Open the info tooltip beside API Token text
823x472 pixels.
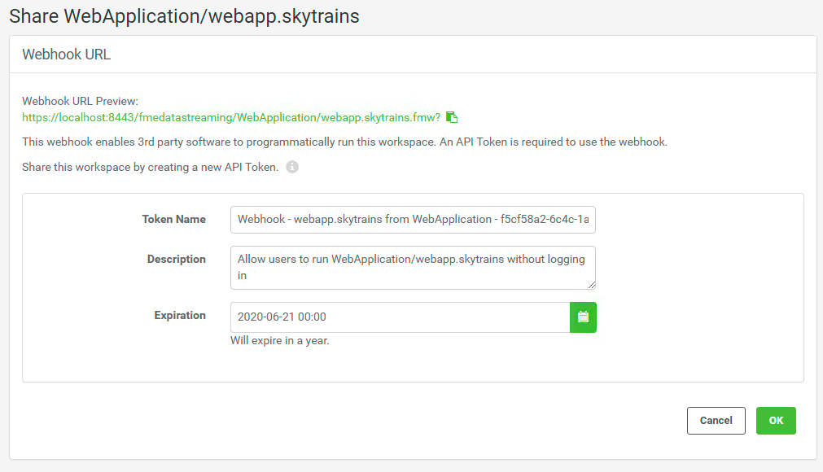(x=292, y=167)
